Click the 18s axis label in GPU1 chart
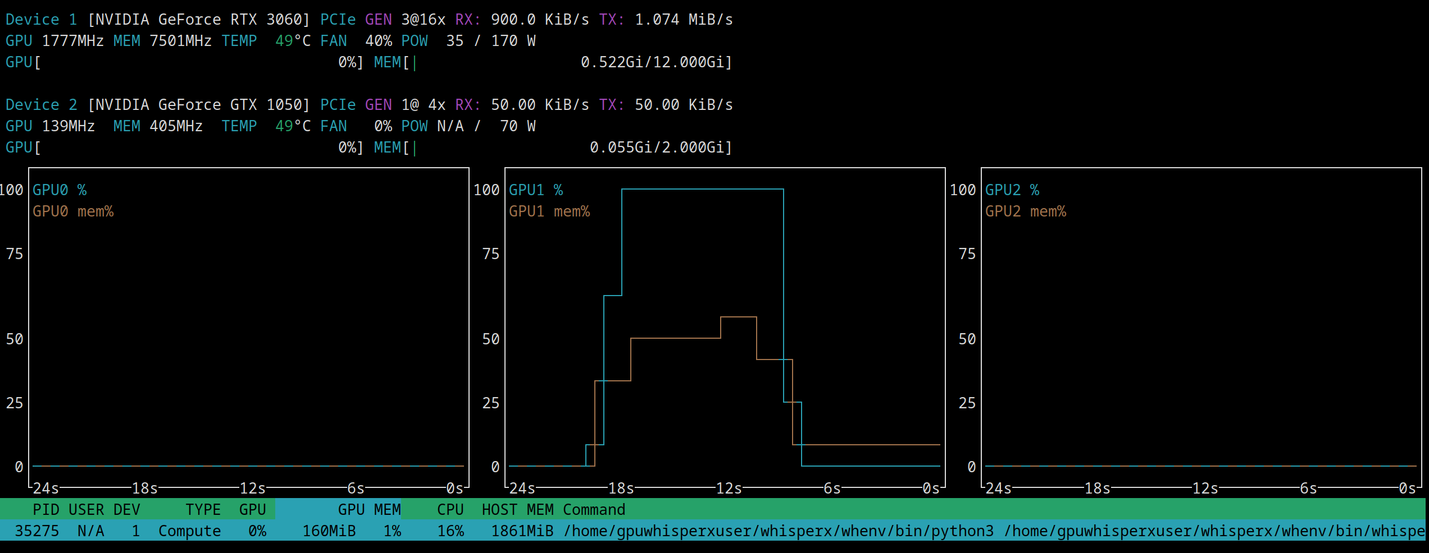 (x=621, y=489)
